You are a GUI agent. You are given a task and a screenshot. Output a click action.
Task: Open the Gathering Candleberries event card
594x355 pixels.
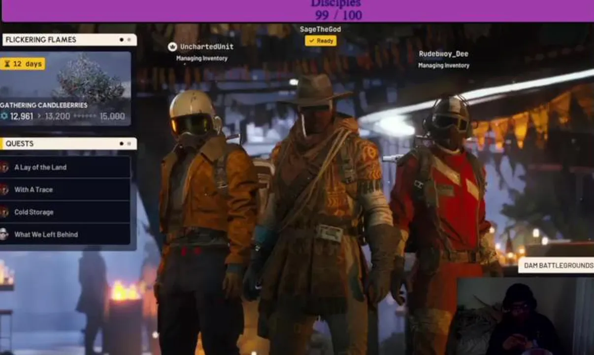65,89
